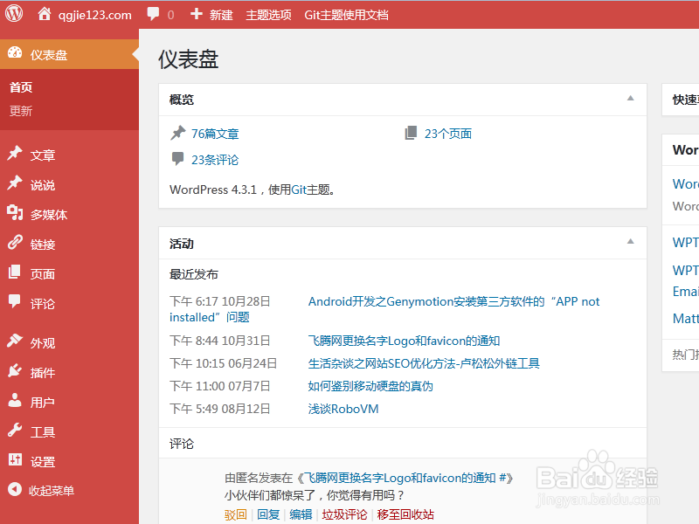The width and height of the screenshot is (699, 524).
Task: Click 驳回 to unapprove the comment
Action: [236, 514]
